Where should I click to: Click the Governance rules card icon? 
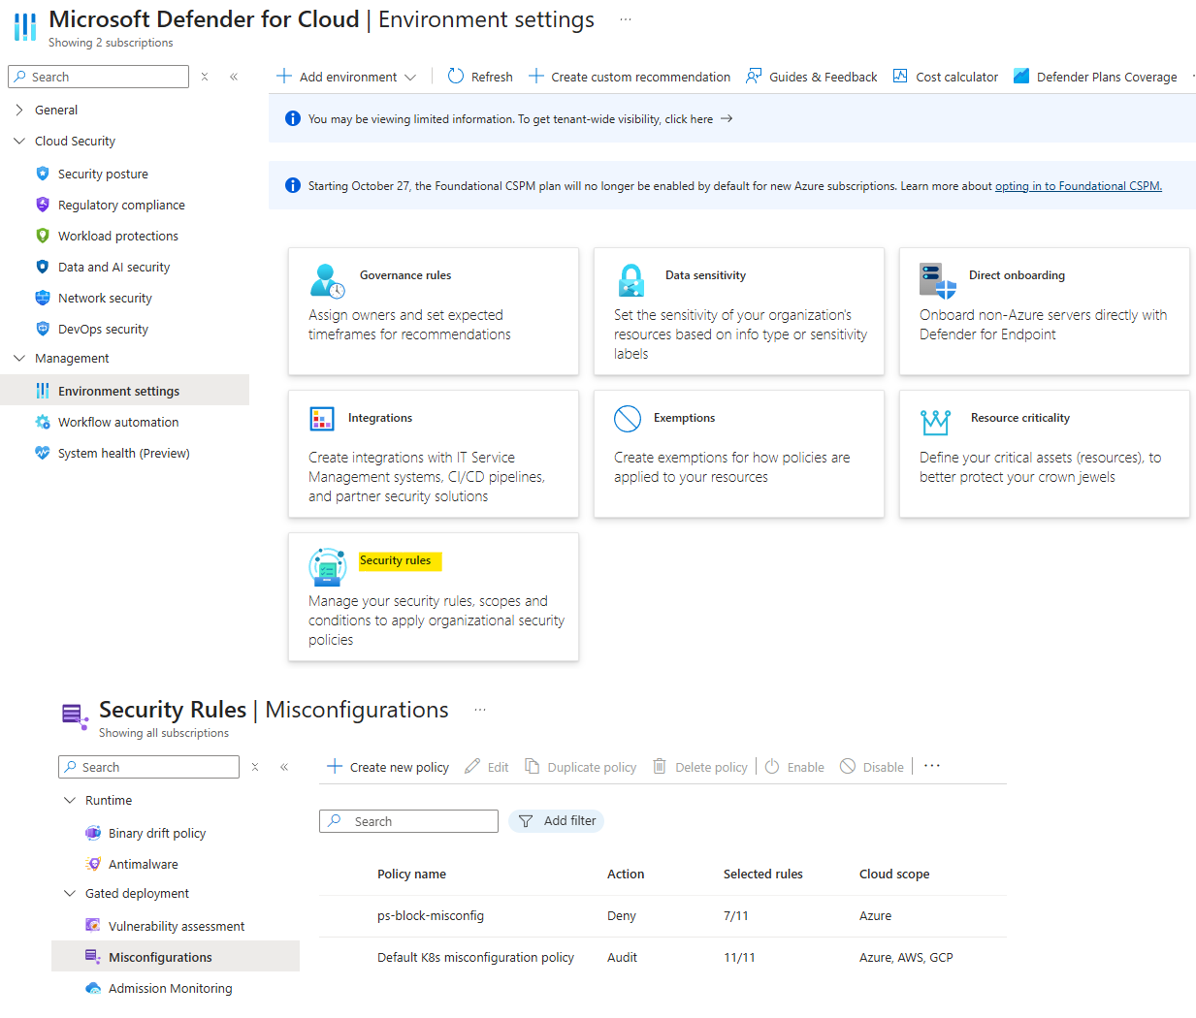tap(327, 281)
